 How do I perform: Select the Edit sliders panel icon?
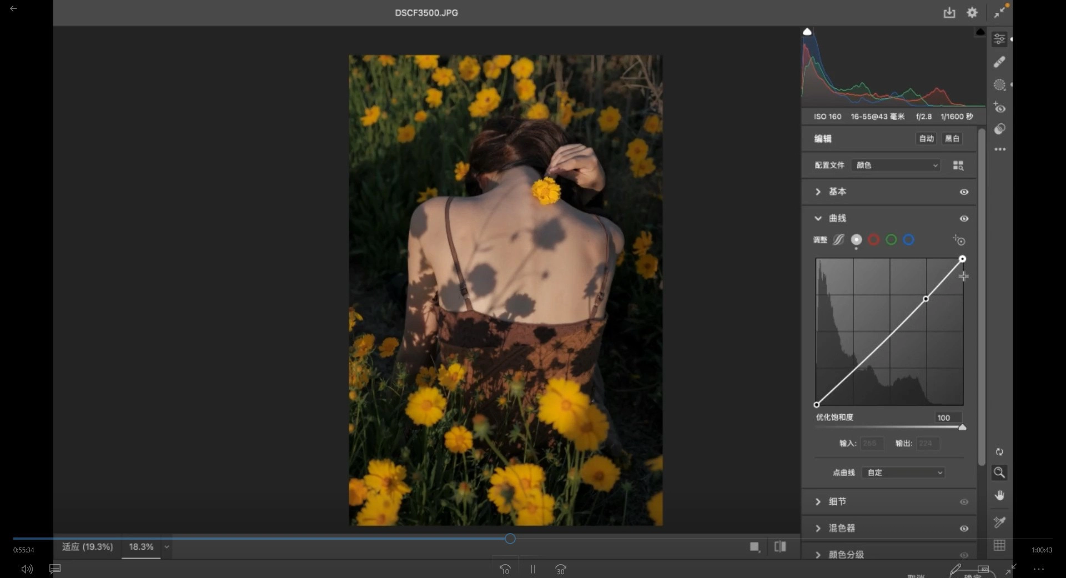(x=999, y=39)
